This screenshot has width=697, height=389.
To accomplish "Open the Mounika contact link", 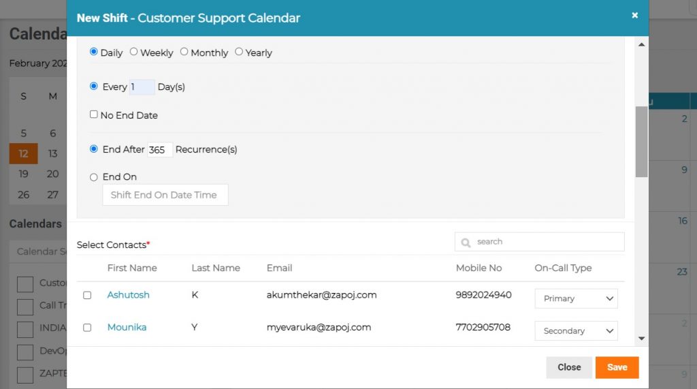I will coord(127,327).
